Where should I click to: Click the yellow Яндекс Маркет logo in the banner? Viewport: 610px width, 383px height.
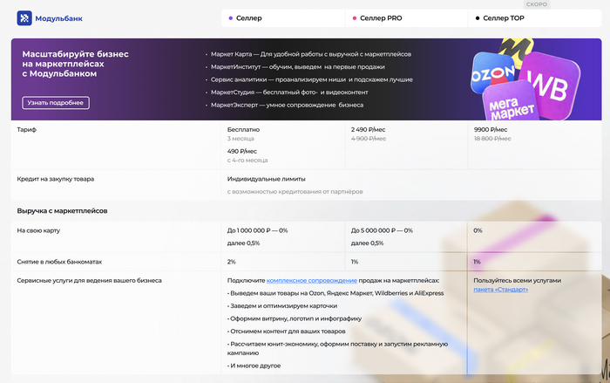[x=516, y=50]
